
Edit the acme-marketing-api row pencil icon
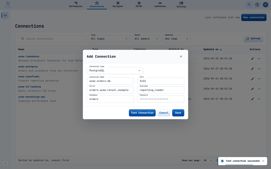(252, 99)
